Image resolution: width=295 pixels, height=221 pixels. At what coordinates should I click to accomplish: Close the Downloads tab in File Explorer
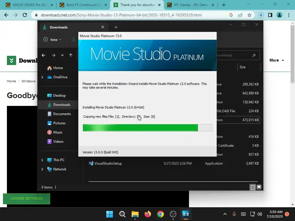pos(103,27)
